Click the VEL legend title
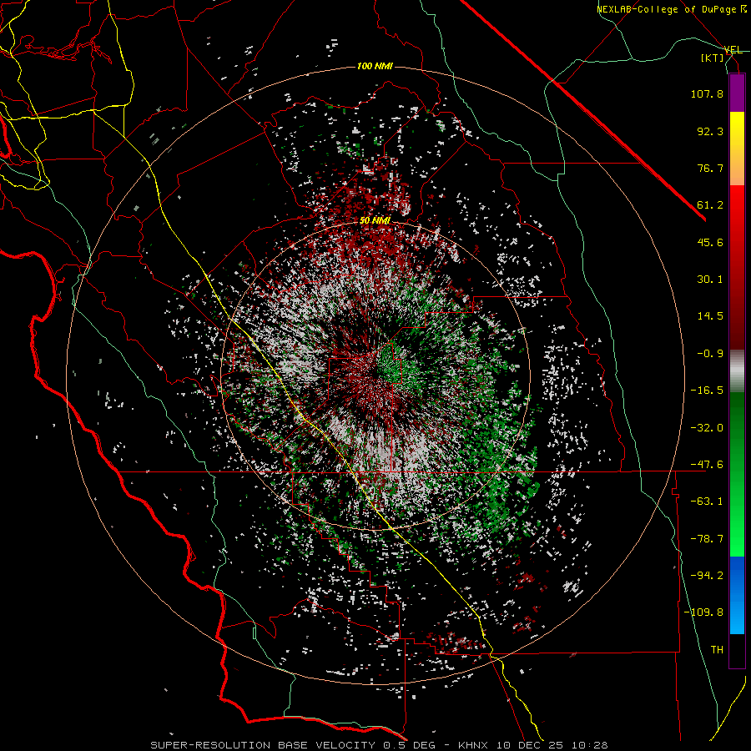This screenshot has height=751, width=751. click(733, 50)
